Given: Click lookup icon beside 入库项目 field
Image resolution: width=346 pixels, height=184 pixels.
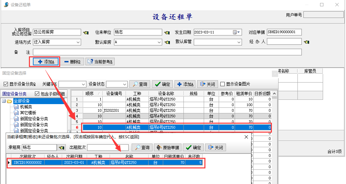Looking at the screenshot, I should pyautogui.click(x=86, y=32).
